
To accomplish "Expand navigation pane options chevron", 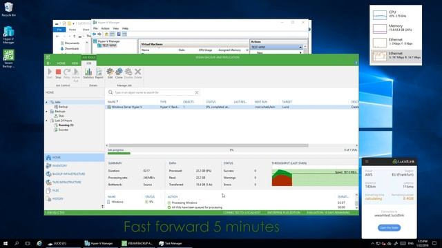I will 102,207.
